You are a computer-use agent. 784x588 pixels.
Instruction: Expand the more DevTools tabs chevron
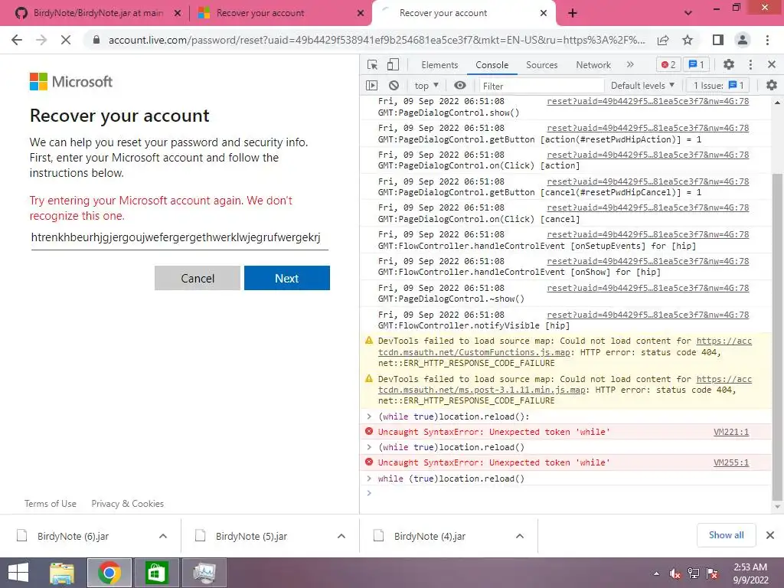pos(630,64)
